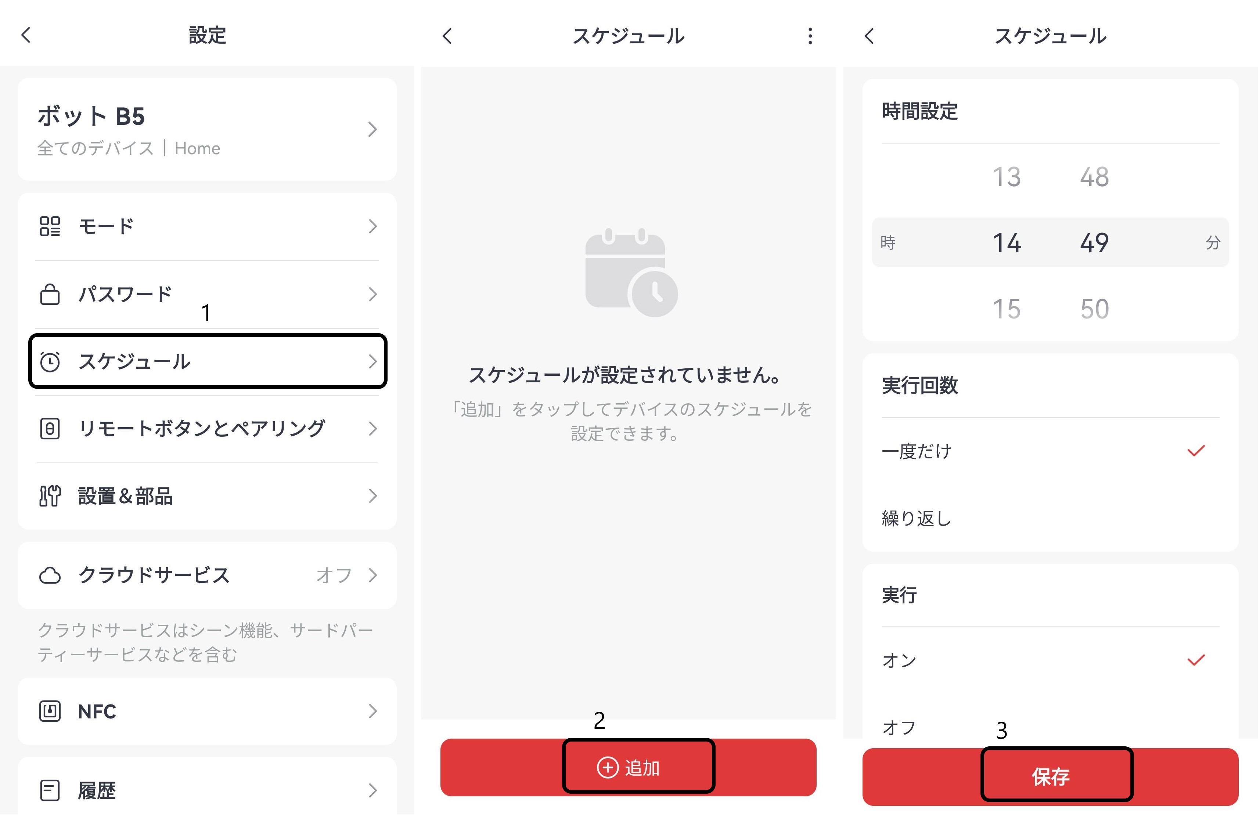Screen dimensions: 1260x822
Task: Open 履歴 chevron arrow
Action: point(373,791)
